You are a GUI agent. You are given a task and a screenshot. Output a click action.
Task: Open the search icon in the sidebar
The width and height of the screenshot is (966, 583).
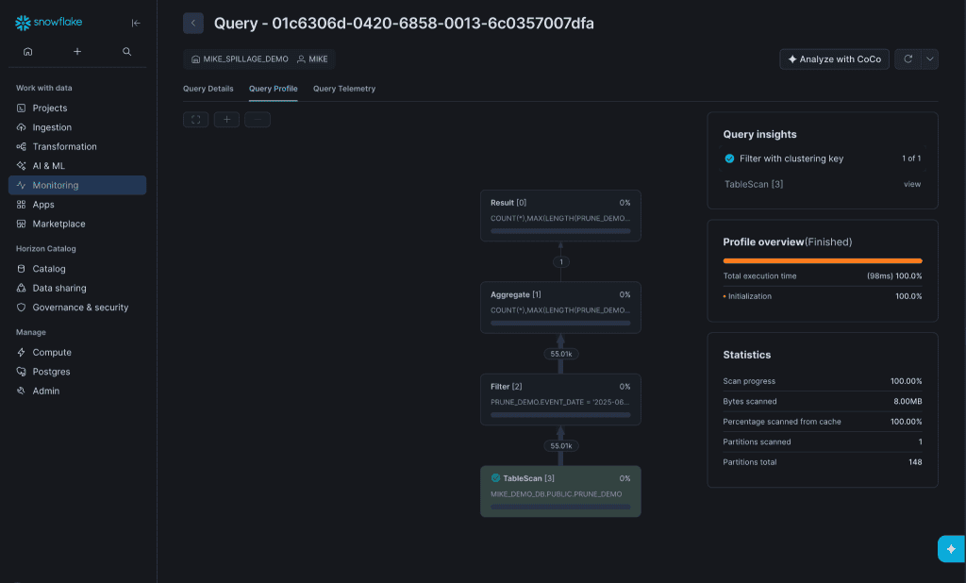pos(127,52)
